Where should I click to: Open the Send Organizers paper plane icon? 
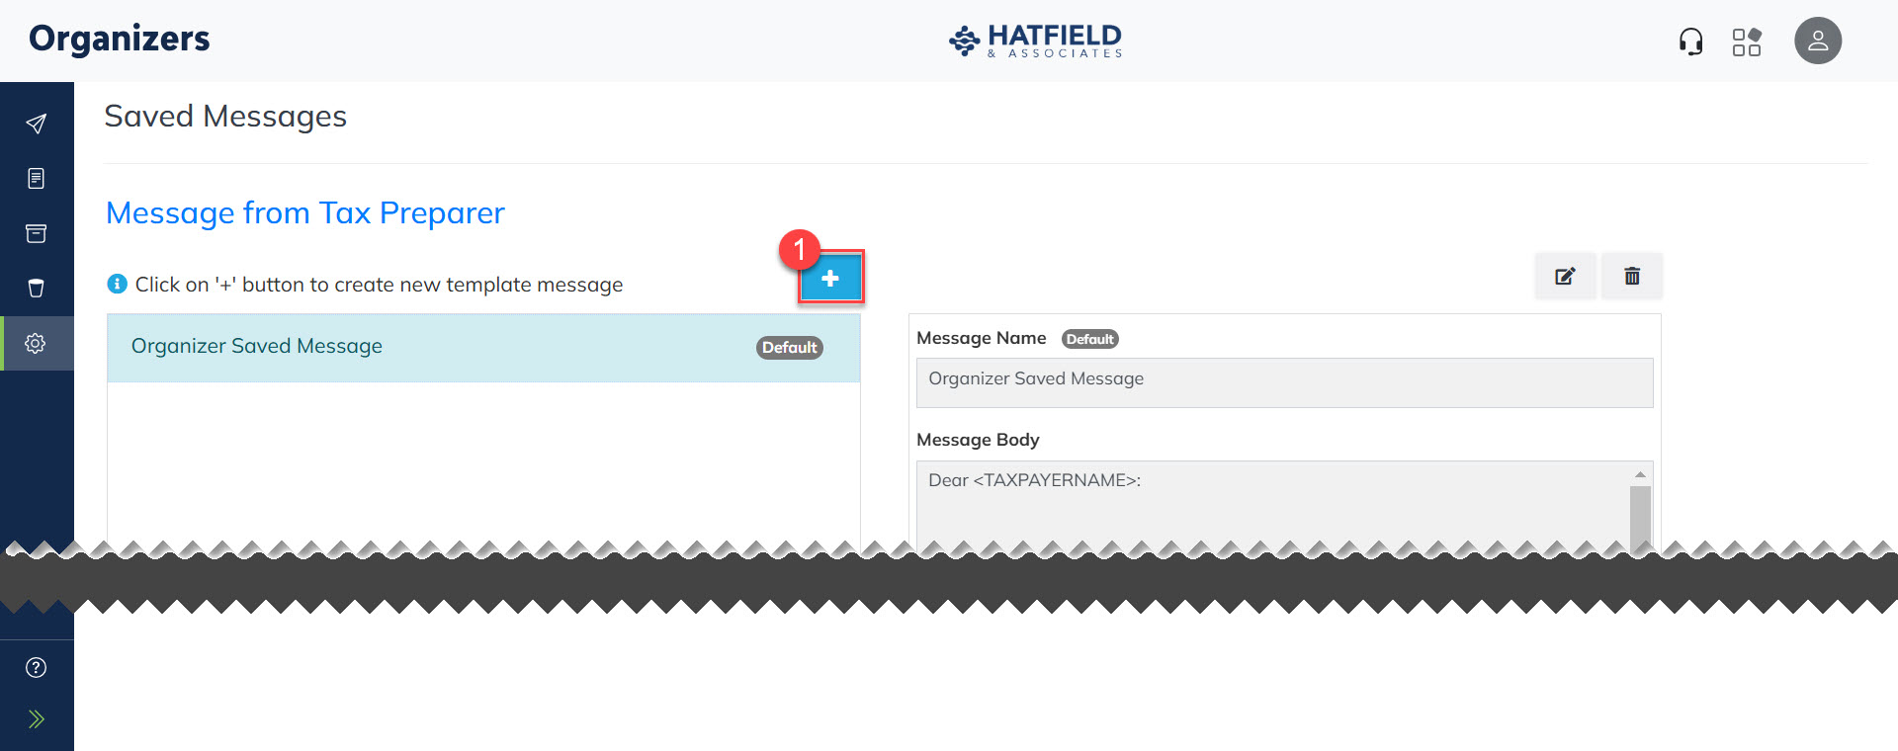pyautogui.click(x=37, y=124)
